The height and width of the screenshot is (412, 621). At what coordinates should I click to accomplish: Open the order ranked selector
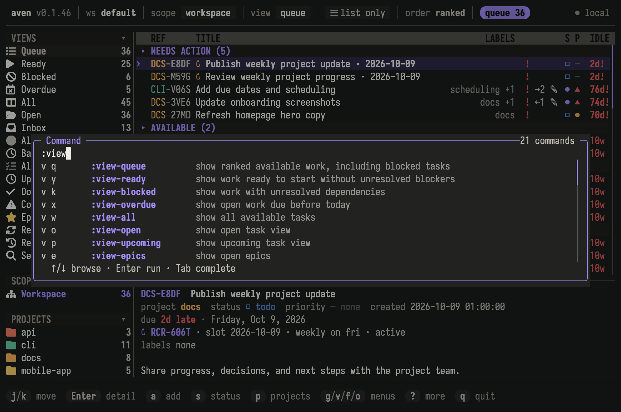point(435,13)
